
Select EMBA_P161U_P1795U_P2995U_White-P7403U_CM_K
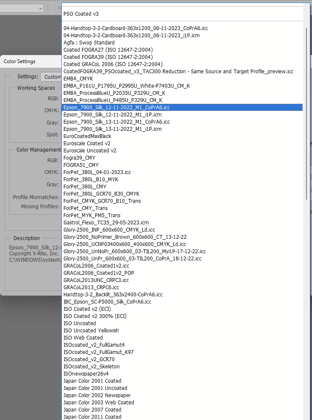(x=182, y=86)
